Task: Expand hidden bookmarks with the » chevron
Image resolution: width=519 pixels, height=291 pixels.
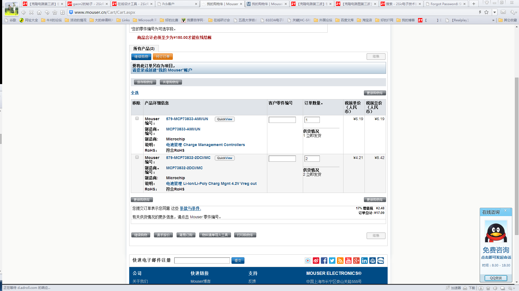Action: pyautogui.click(x=493, y=20)
